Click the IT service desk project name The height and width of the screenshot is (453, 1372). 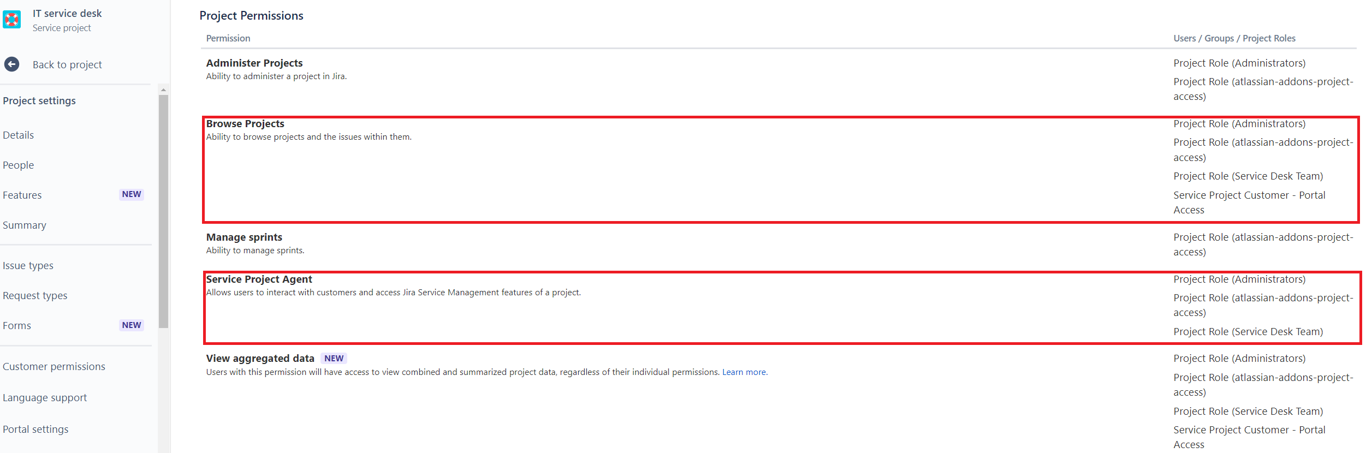point(67,14)
